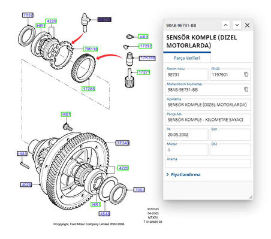The width and height of the screenshot is (271, 239).
Task: Click the İlk date field 20.05.2002
Action: (x=187, y=135)
